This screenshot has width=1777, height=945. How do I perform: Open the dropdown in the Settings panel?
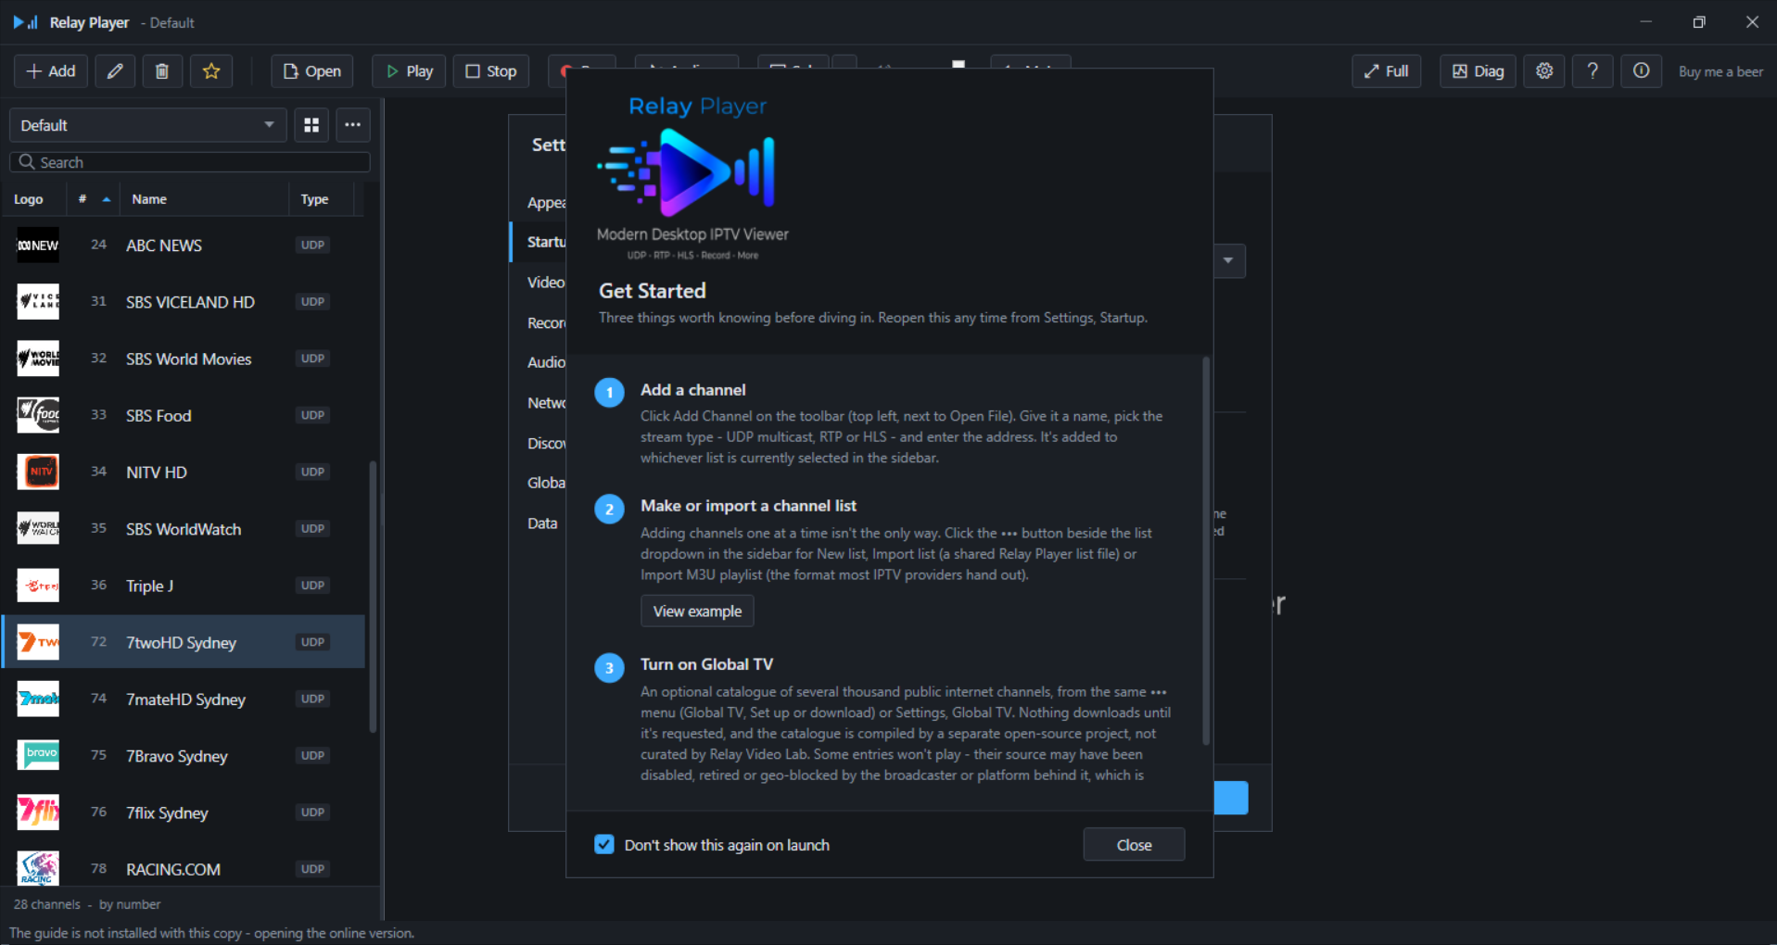[x=1228, y=260]
